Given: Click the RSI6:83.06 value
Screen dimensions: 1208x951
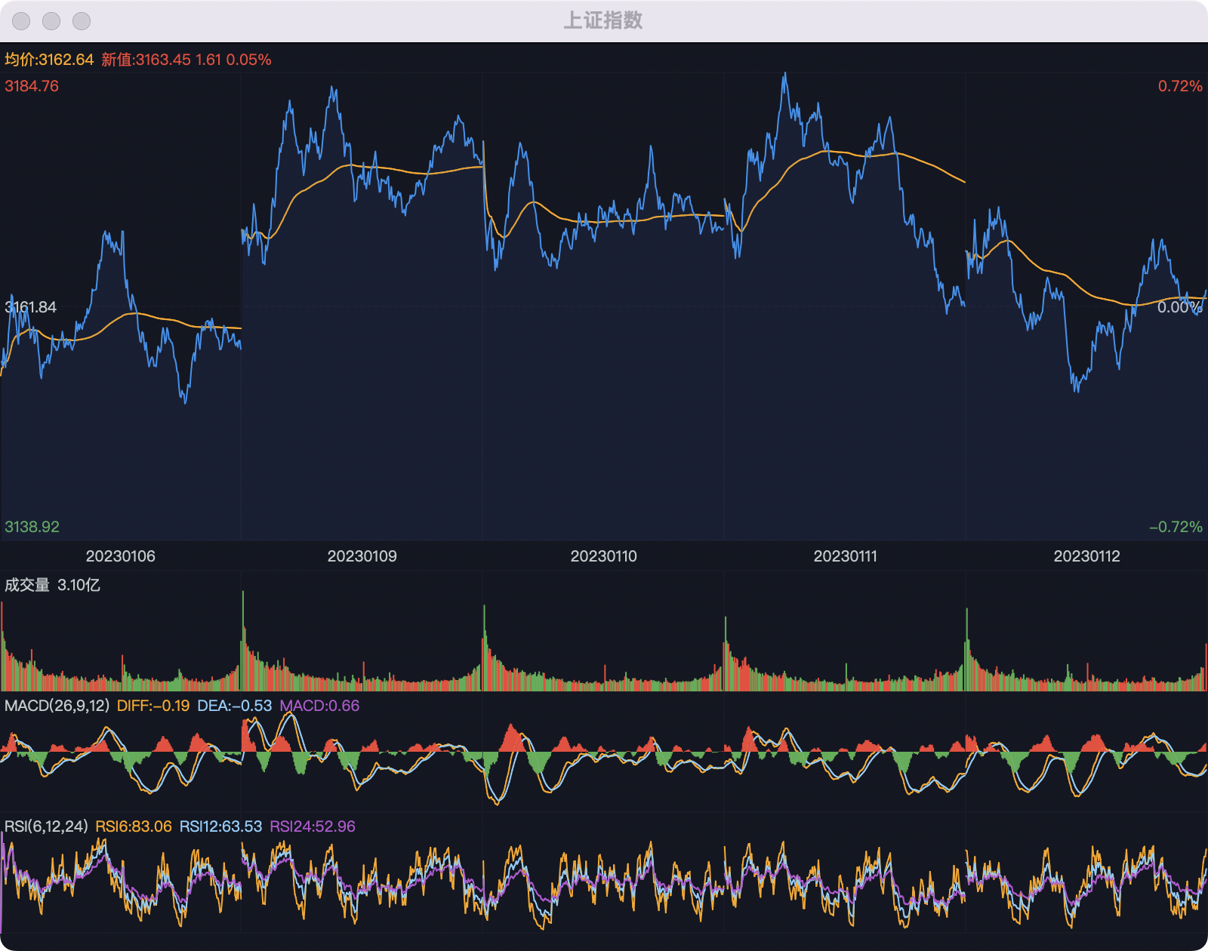Looking at the screenshot, I should tap(134, 826).
